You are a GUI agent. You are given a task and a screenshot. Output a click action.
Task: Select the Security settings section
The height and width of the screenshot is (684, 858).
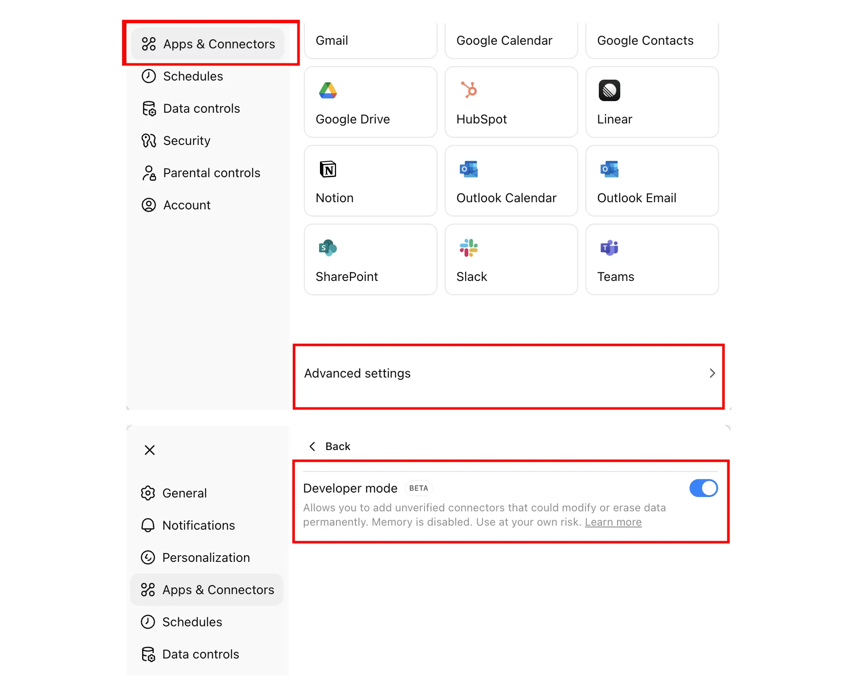coord(187,140)
